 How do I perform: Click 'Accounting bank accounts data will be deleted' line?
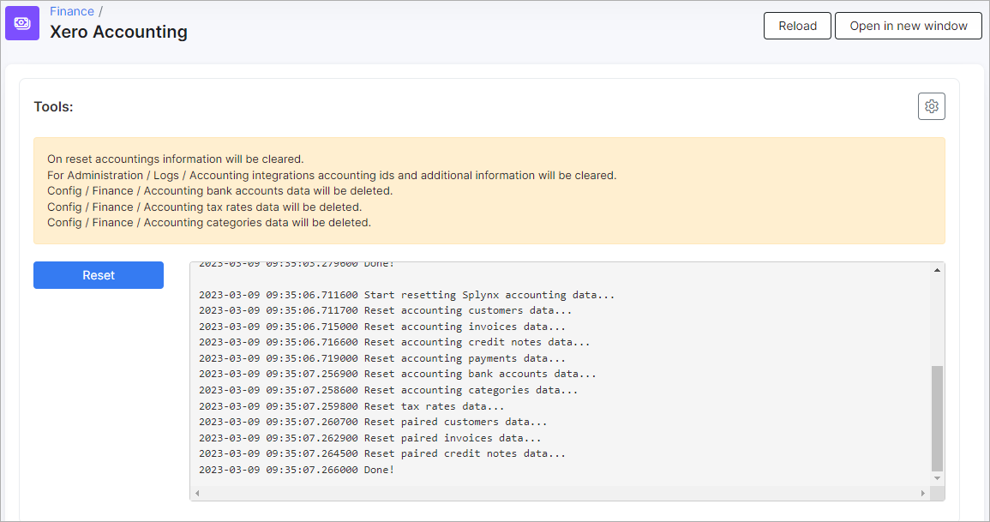(219, 190)
